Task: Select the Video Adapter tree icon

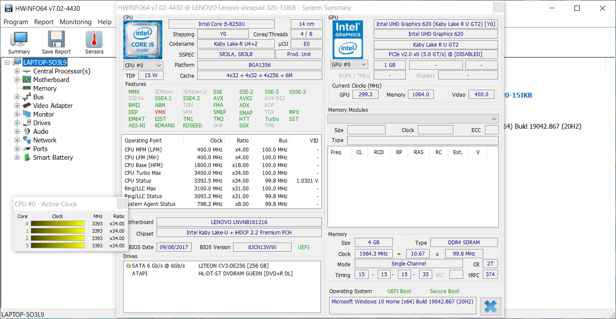Action: 27,106
